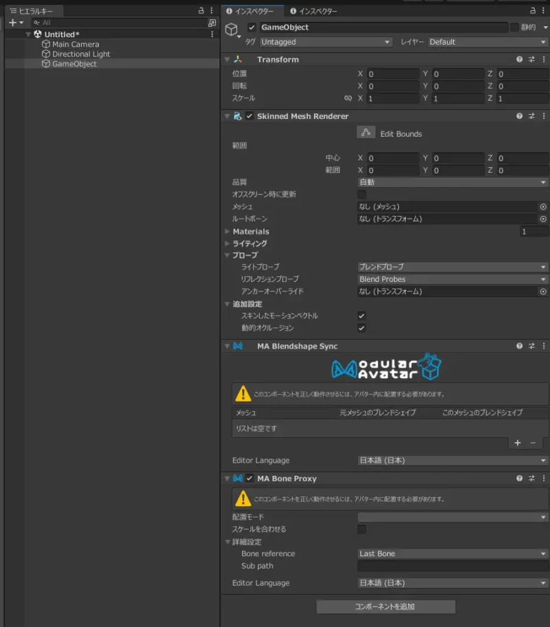Open Blendshape Sync Editor Language dropdown
The width and height of the screenshot is (550, 627).
(453, 461)
